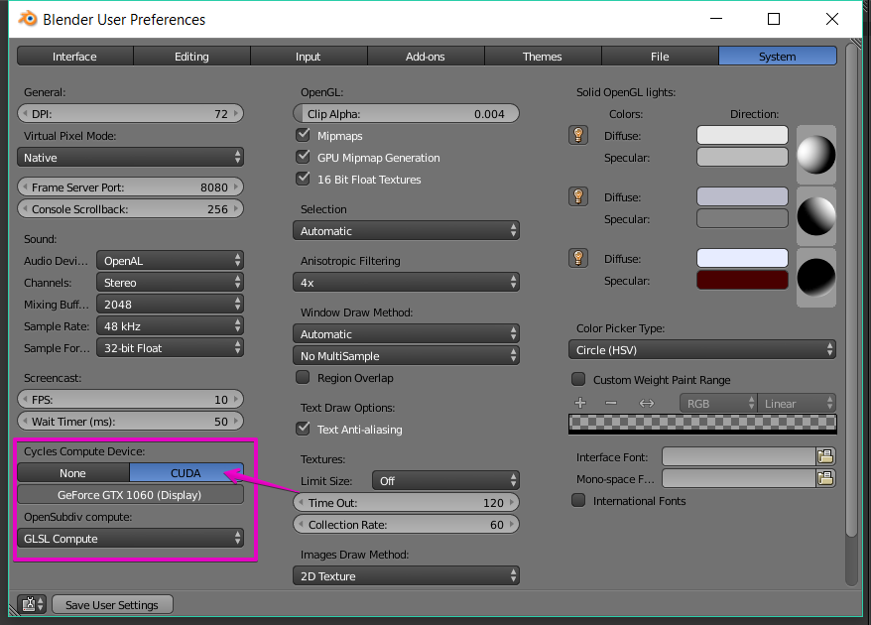Open Virtual Pixel Mode Native dropdown
871x625 pixels.
click(131, 157)
